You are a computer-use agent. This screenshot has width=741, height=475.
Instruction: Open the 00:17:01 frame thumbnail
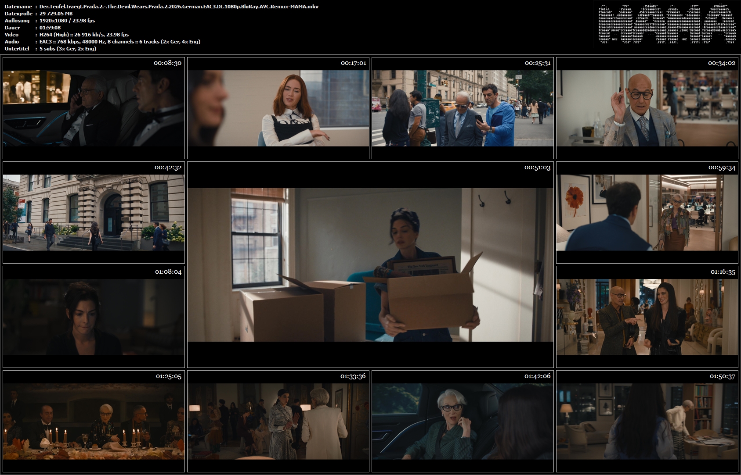(x=278, y=108)
